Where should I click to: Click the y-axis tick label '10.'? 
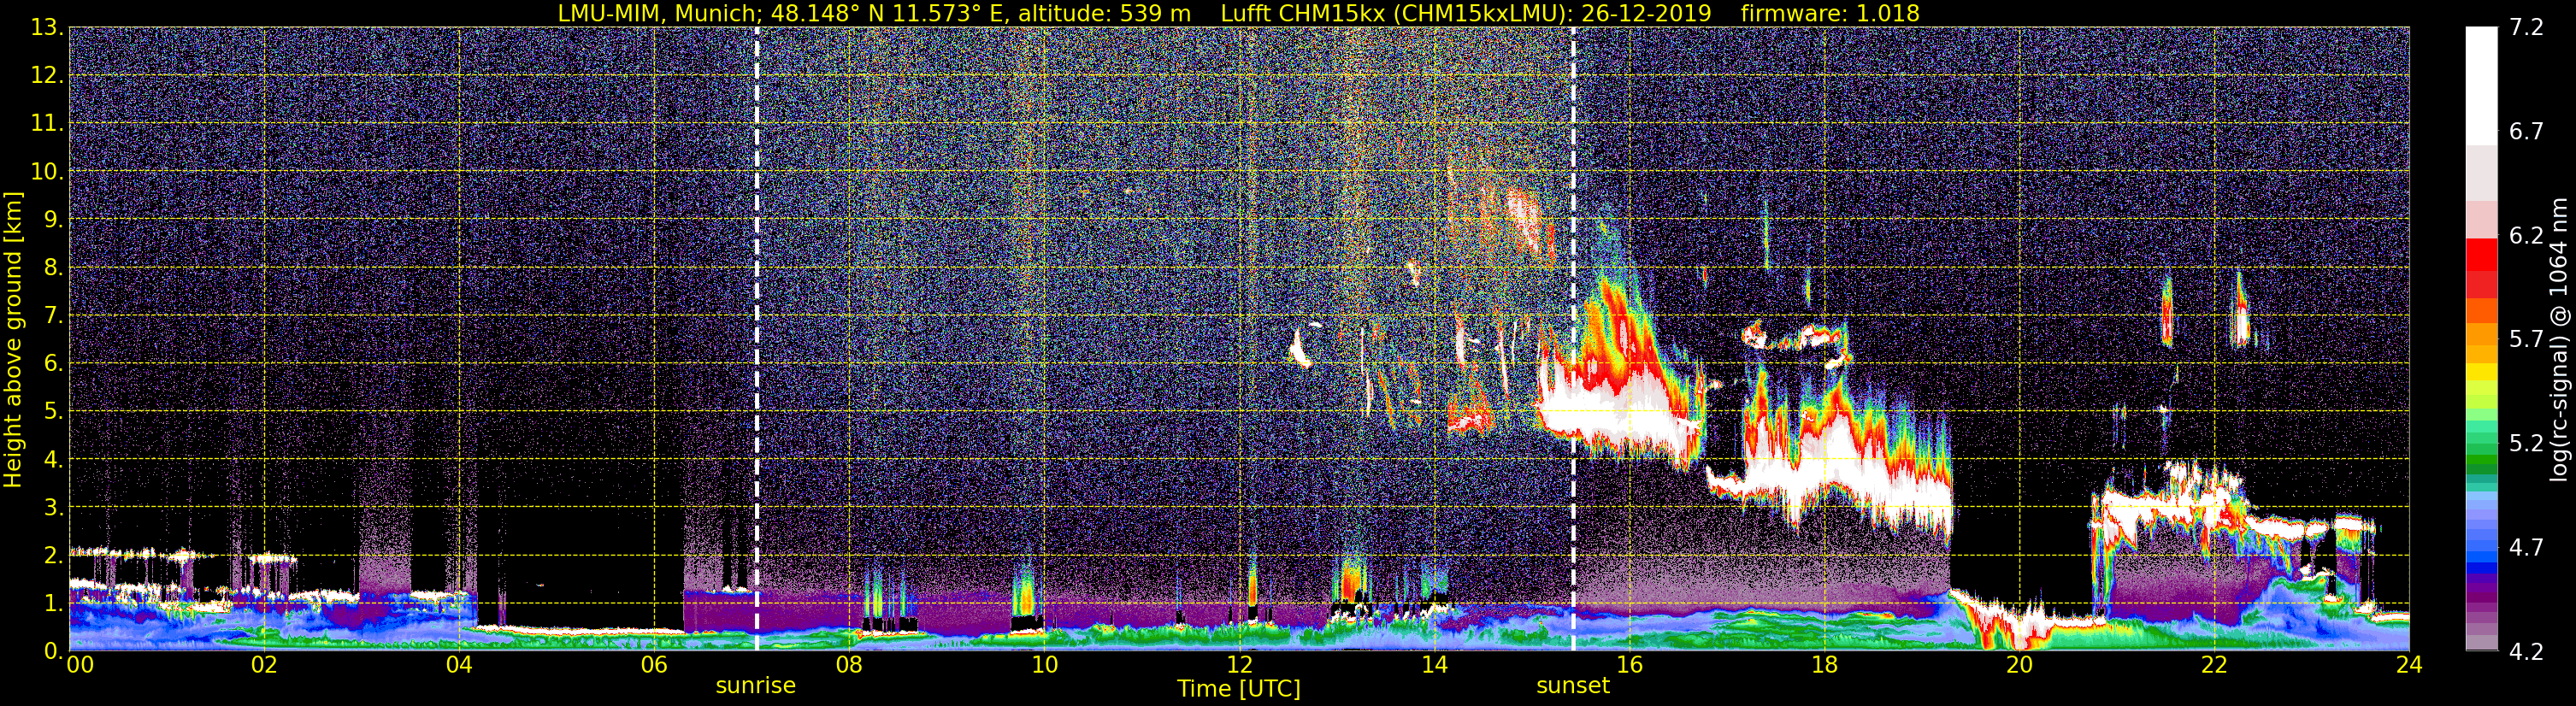pyautogui.click(x=46, y=172)
